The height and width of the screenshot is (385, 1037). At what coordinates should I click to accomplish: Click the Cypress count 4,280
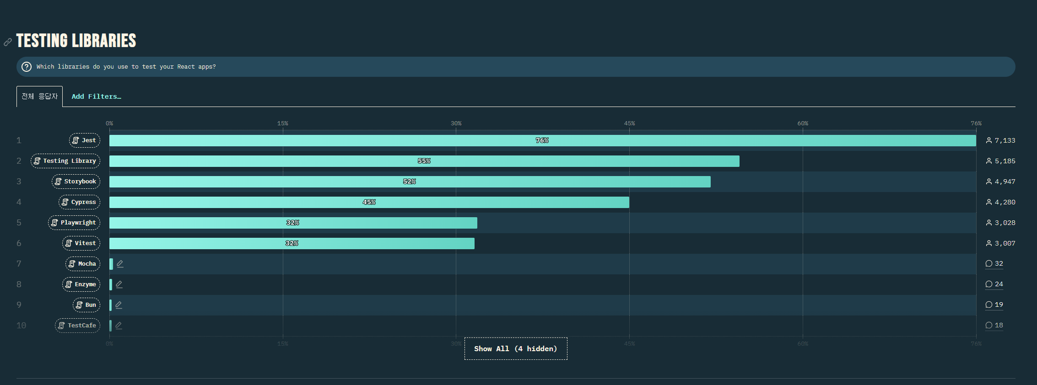click(1000, 202)
